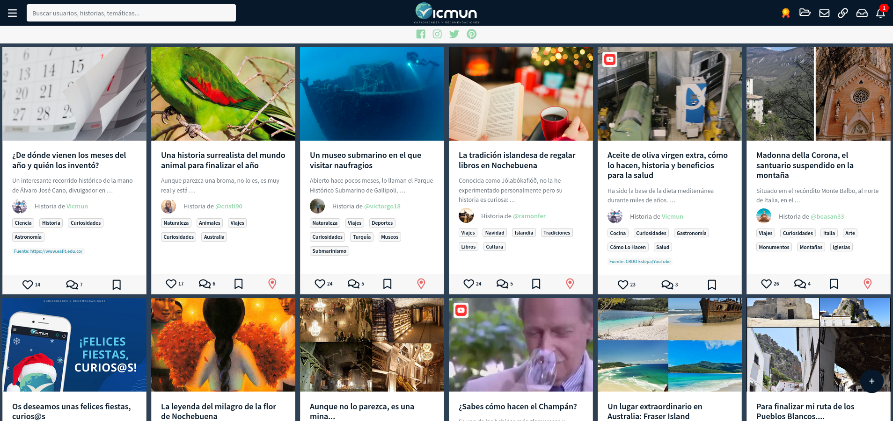This screenshot has width=893, height=421.
Task: Open comments on surreal animal story
Action: [x=205, y=284]
